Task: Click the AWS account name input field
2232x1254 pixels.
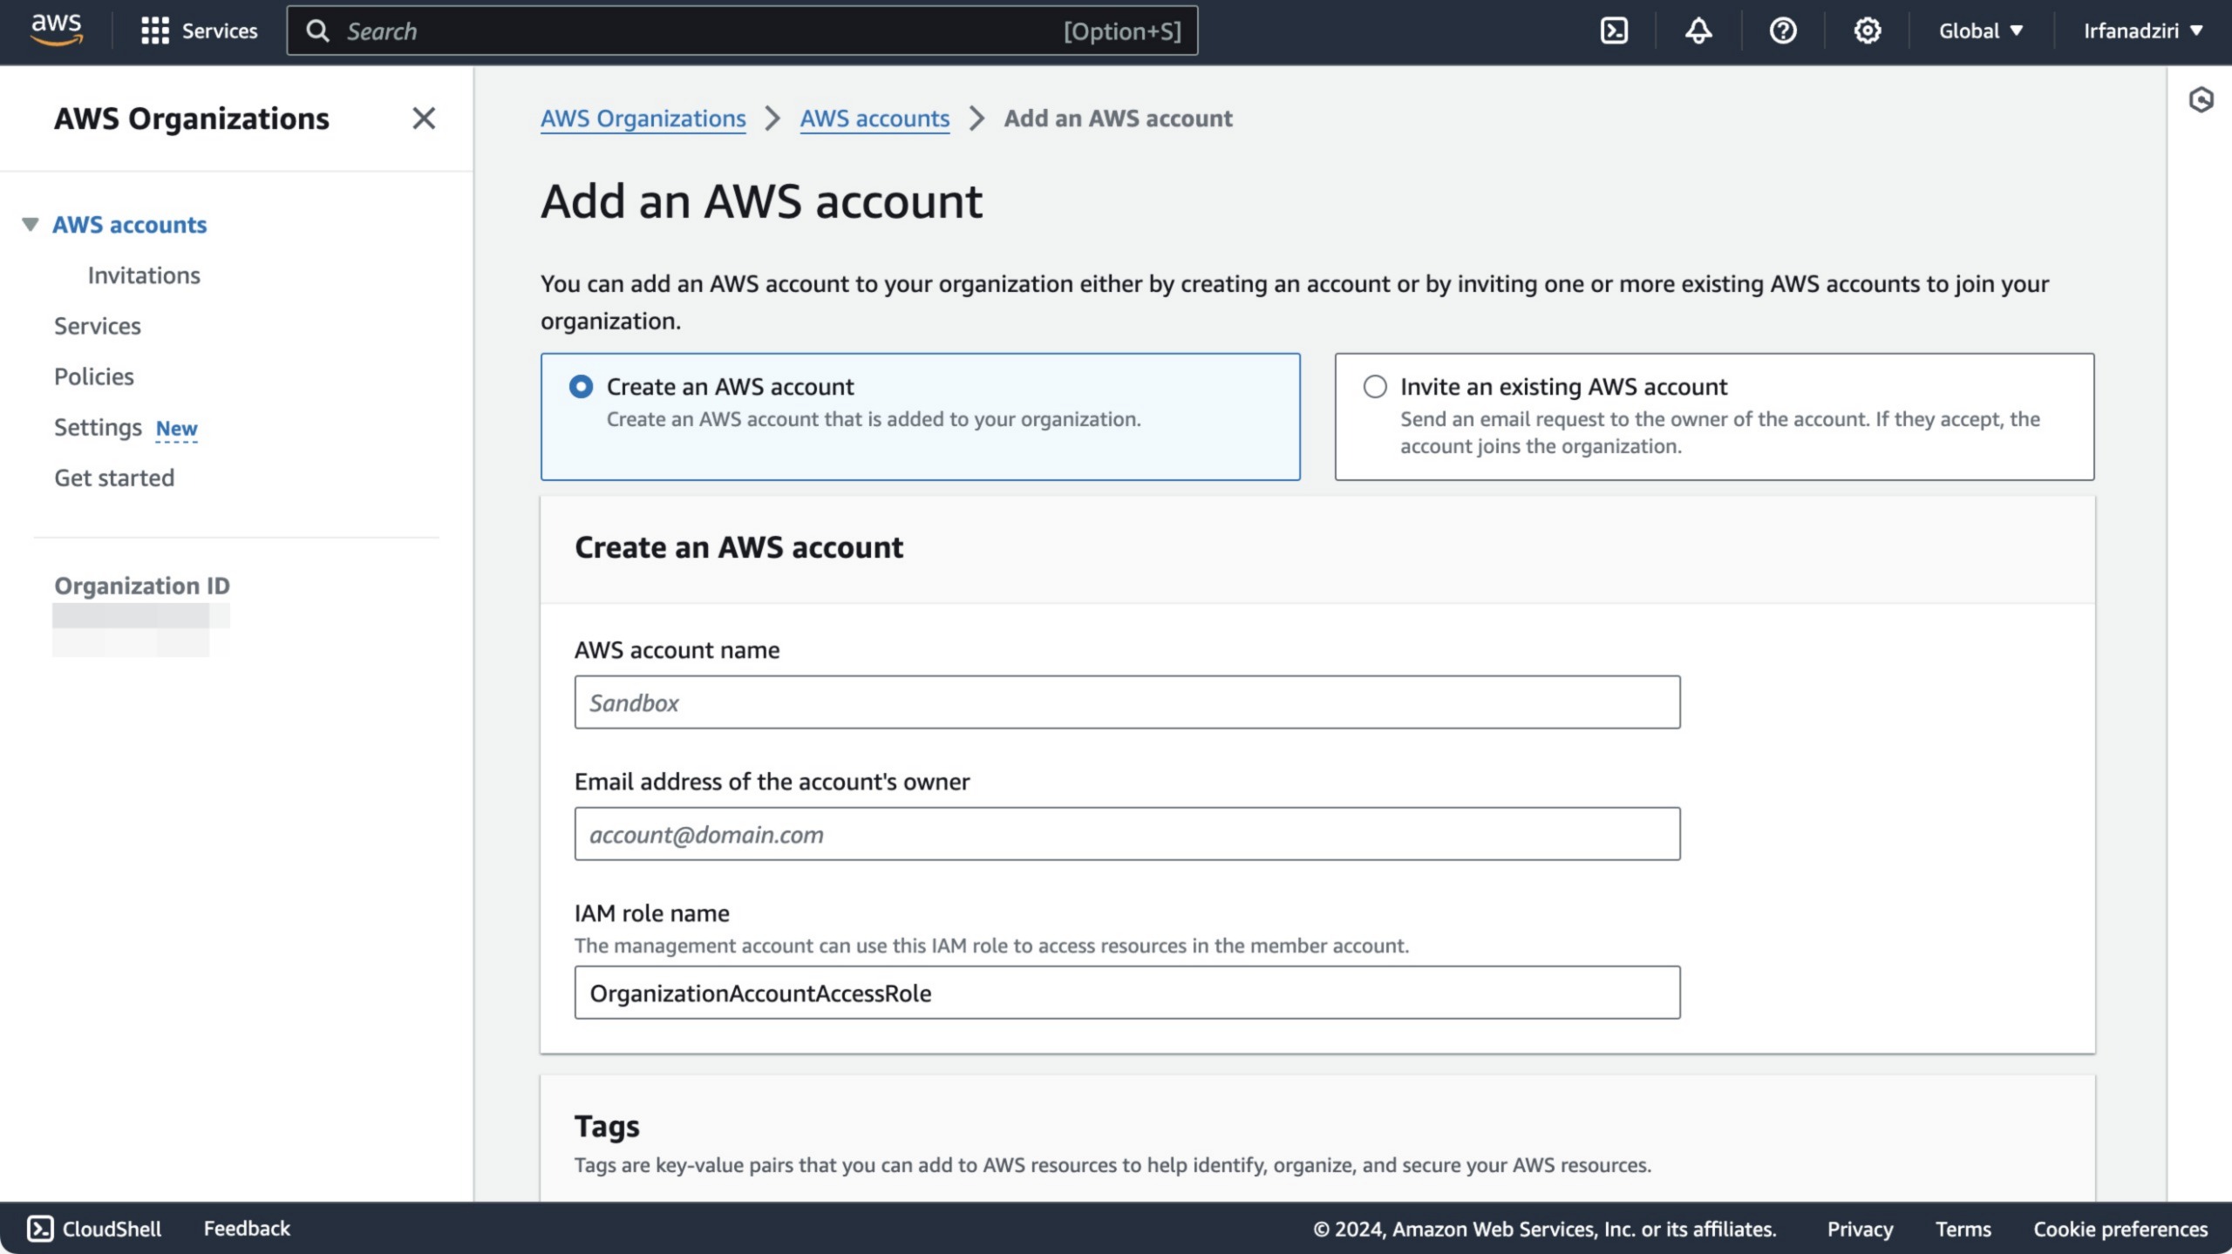Action: point(1126,702)
